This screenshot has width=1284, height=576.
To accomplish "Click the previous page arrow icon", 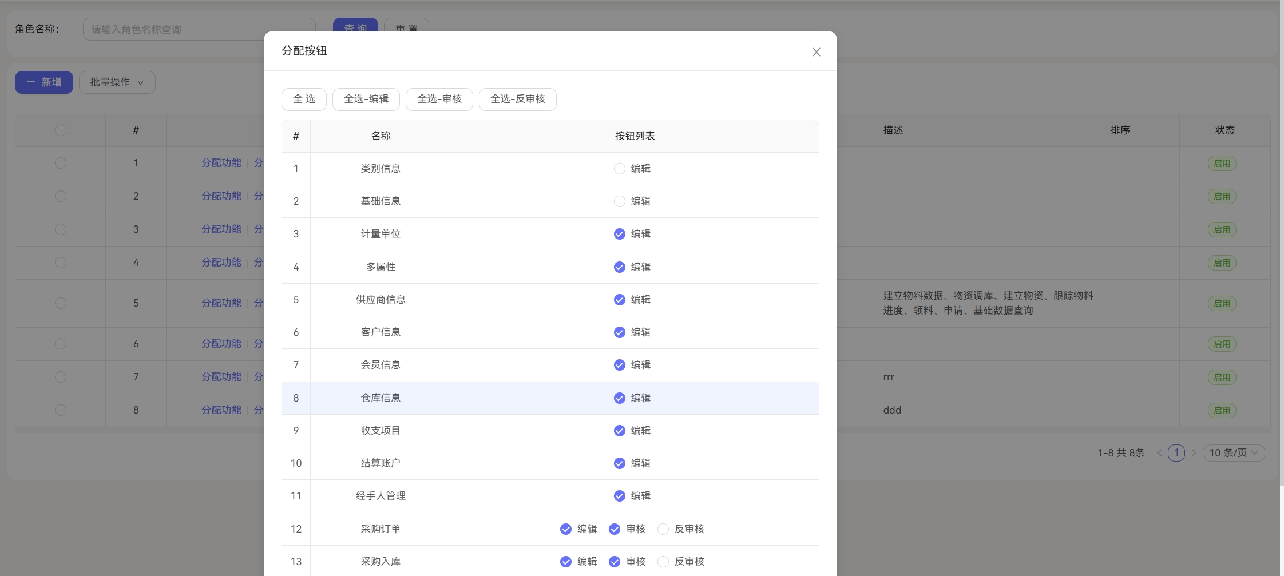I will tap(1159, 453).
